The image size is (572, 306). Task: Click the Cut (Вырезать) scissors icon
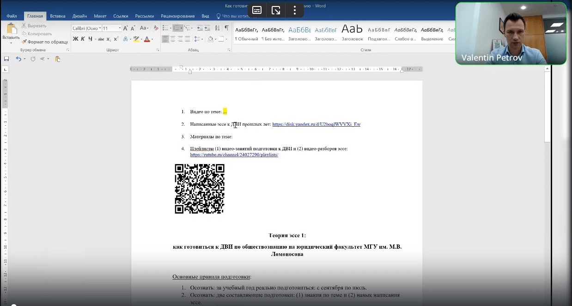[x=24, y=26]
